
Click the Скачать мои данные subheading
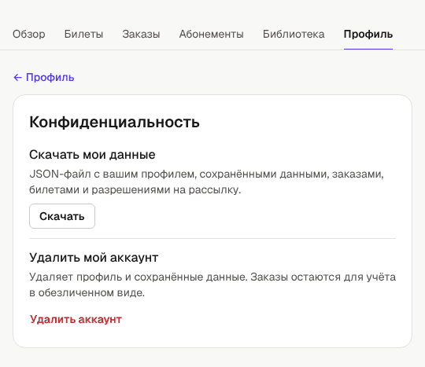[92, 155]
